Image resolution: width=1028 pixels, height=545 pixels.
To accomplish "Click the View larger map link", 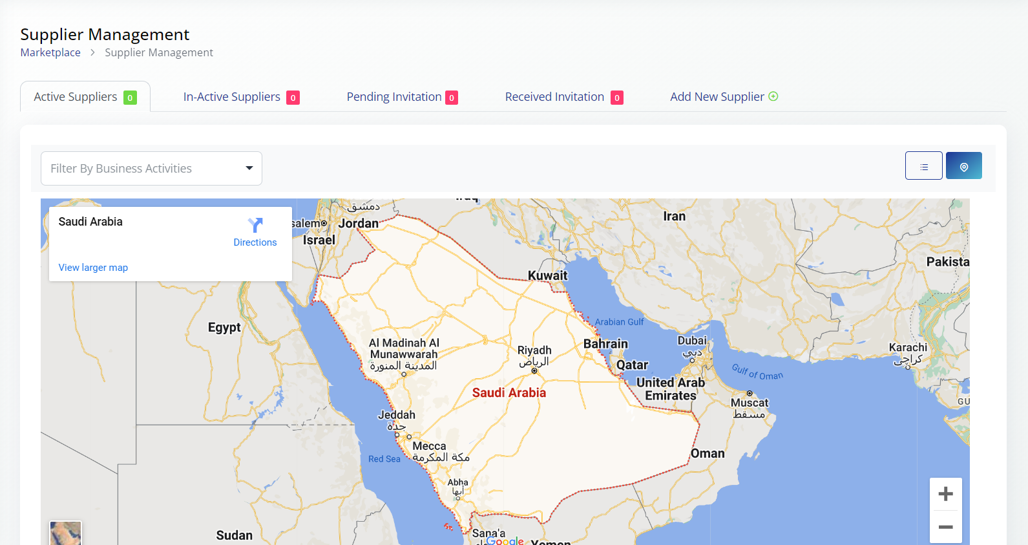I will point(93,268).
